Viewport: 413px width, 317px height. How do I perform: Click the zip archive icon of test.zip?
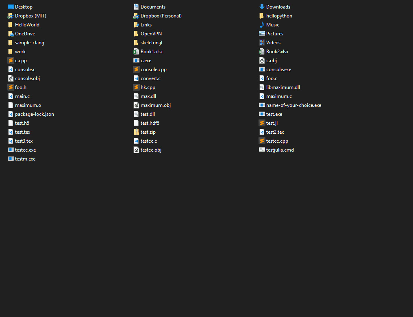pyautogui.click(x=136, y=132)
